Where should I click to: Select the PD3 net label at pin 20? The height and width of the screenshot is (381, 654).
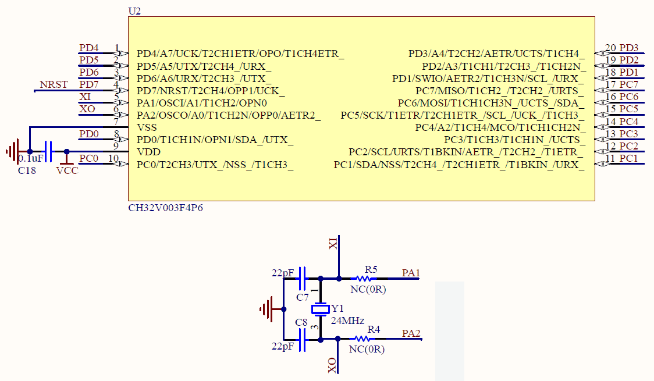coord(629,48)
